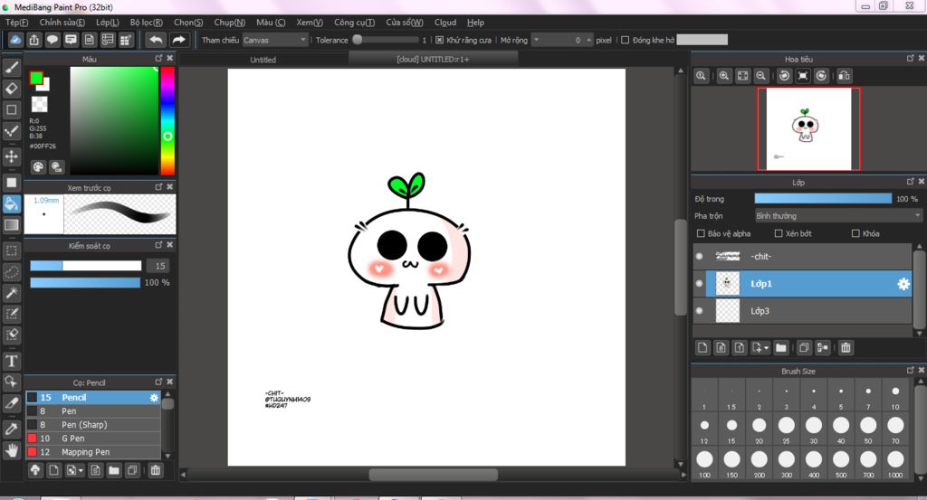
Task: Click the cloud save icon in toolbar
Action: (15, 40)
